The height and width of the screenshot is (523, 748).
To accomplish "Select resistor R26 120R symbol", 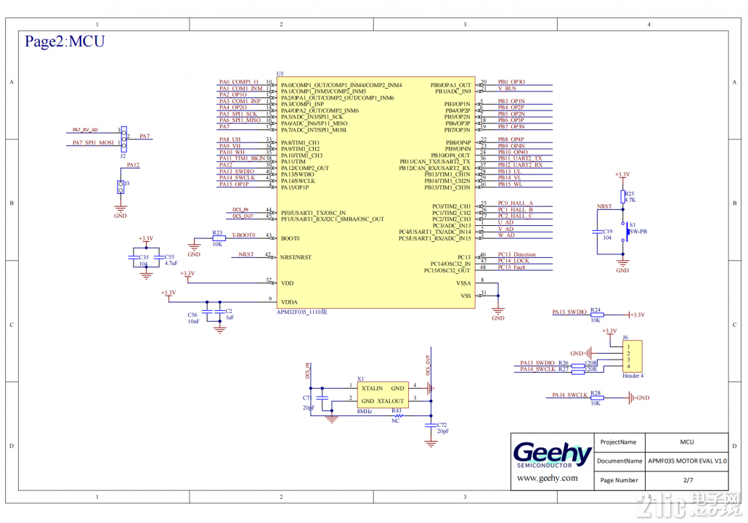I will click(577, 365).
